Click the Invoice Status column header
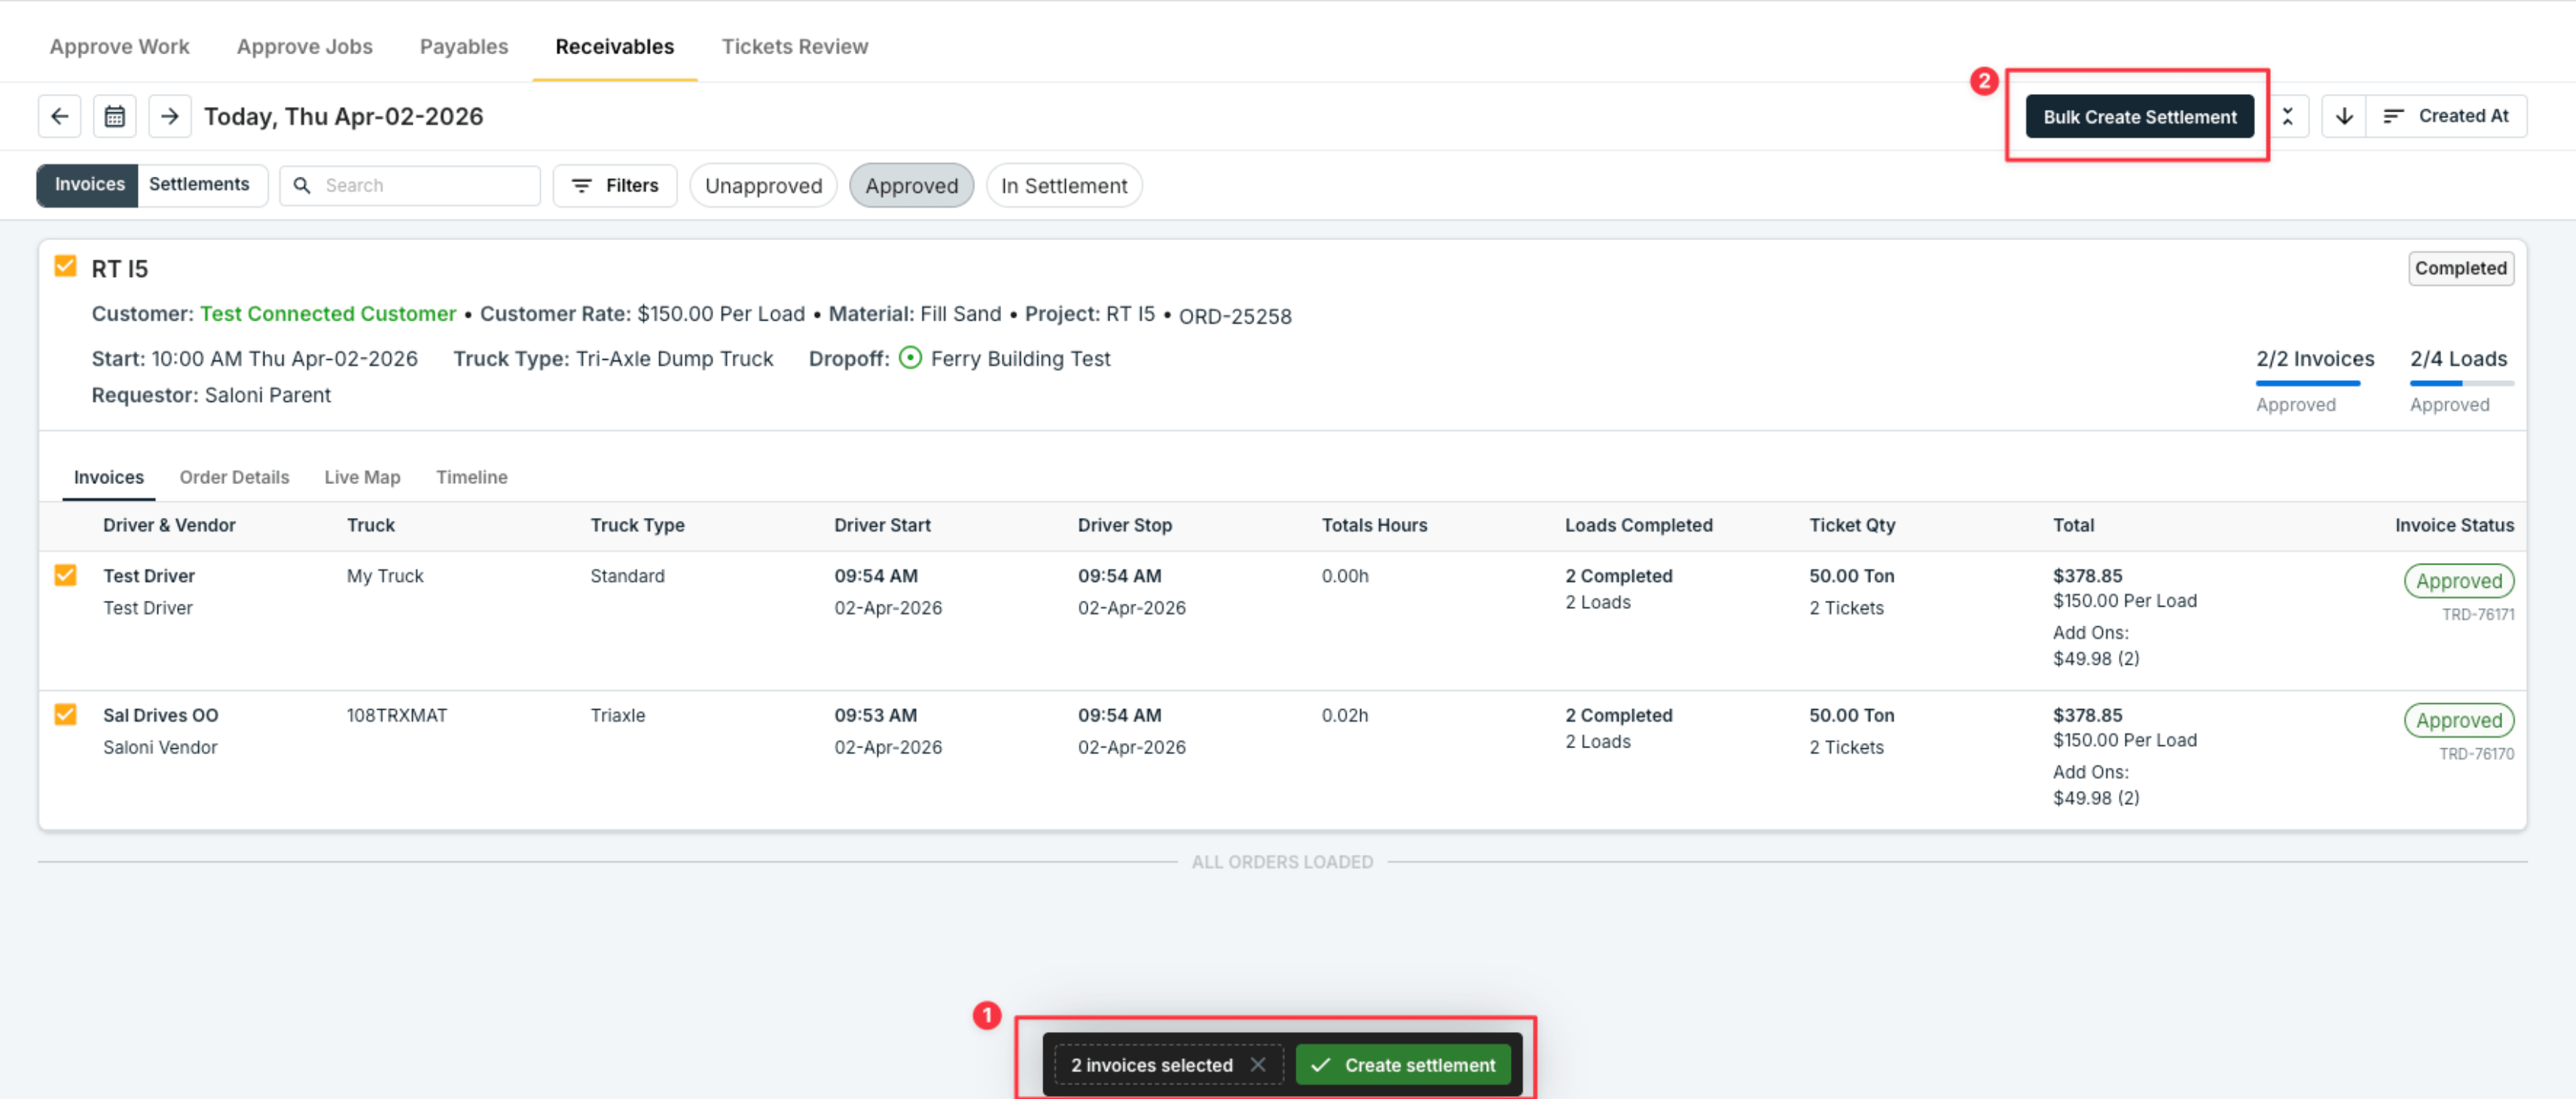The height and width of the screenshot is (1099, 2576). tap(2453, 525)
